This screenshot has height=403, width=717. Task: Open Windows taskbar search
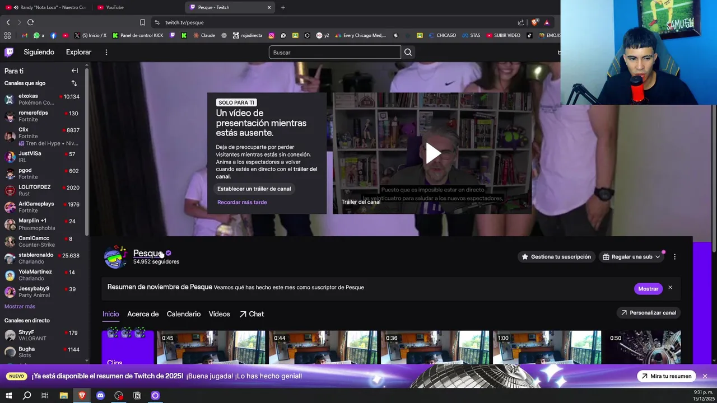[26, 396]
